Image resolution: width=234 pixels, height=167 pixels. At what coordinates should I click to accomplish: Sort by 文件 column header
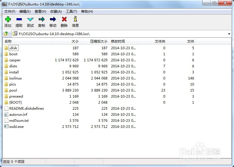(181, 41)
